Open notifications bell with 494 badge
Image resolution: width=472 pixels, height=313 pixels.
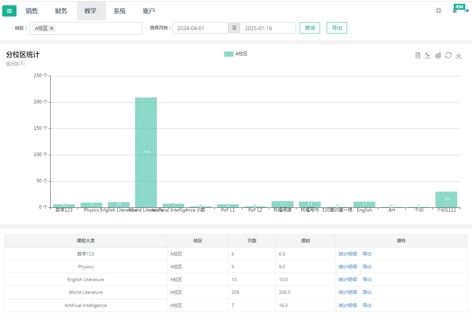[455, 11]
